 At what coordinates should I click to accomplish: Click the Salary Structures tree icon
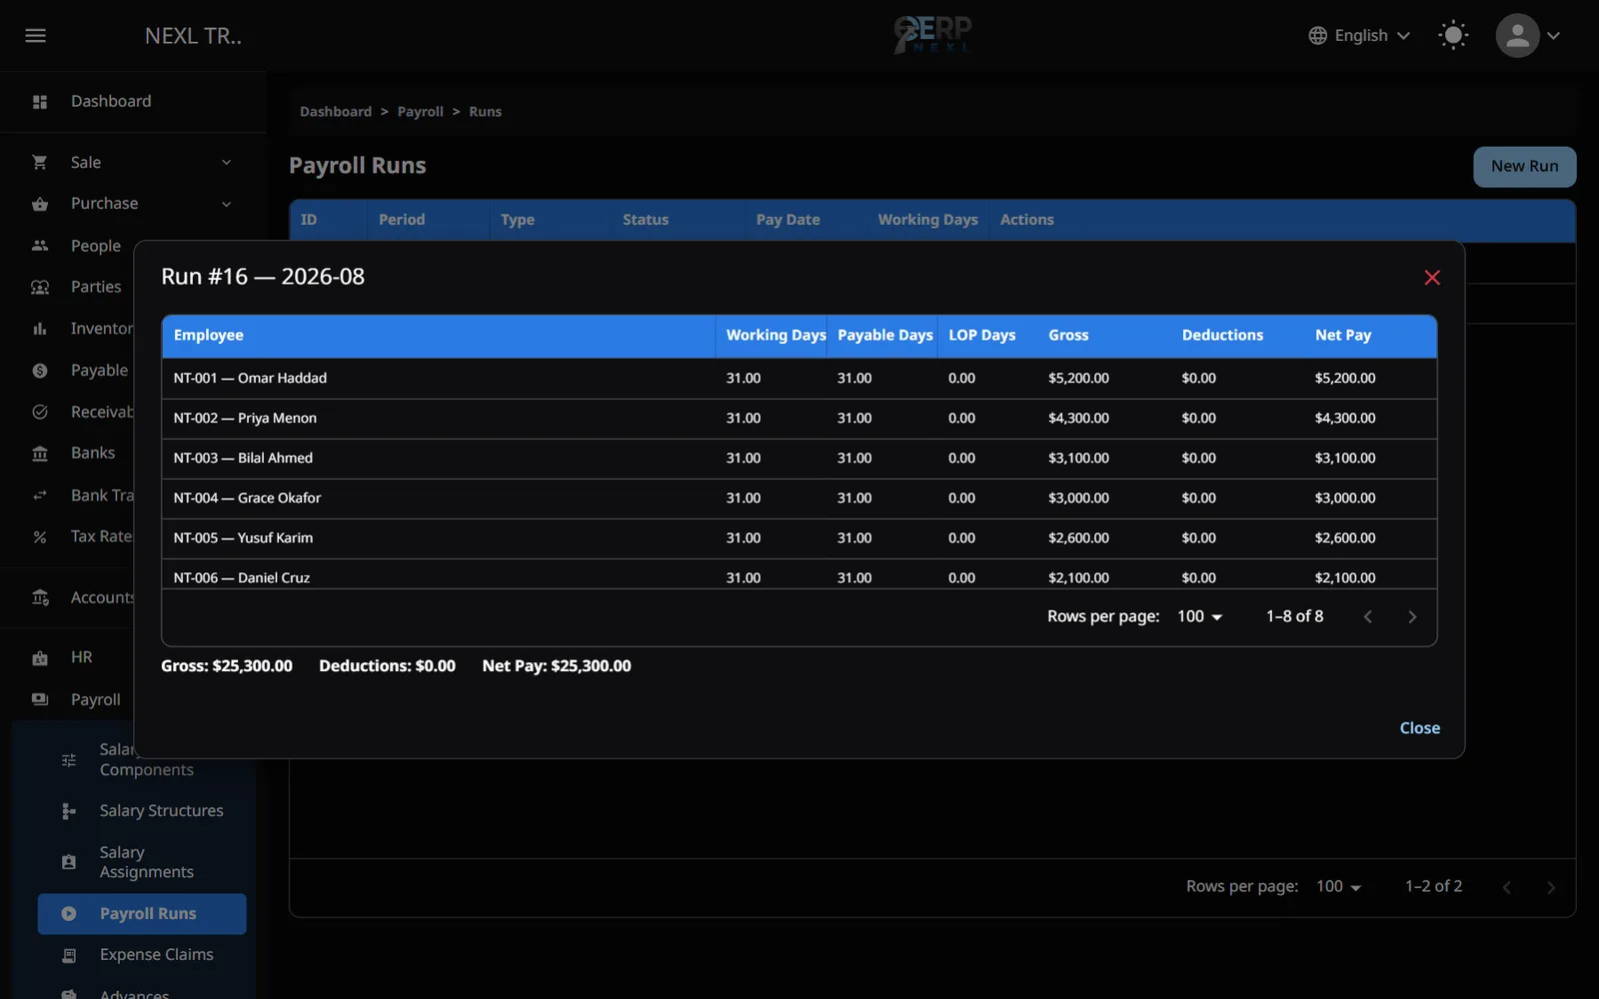69,811
